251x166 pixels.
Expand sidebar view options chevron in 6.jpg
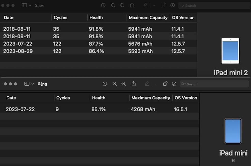pyautogui.click(x=33, y=84)
